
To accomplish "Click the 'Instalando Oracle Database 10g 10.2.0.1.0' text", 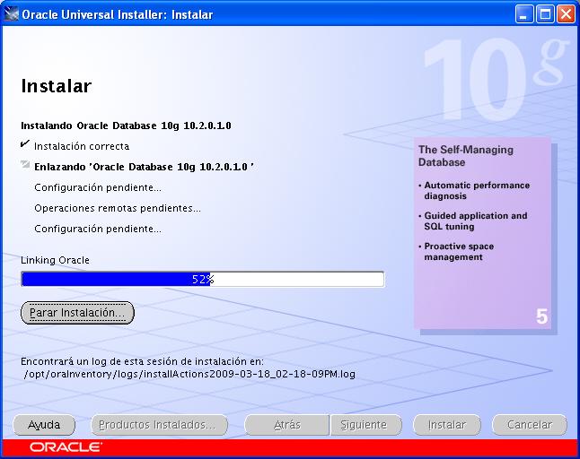I will click(x=126, y=126).
